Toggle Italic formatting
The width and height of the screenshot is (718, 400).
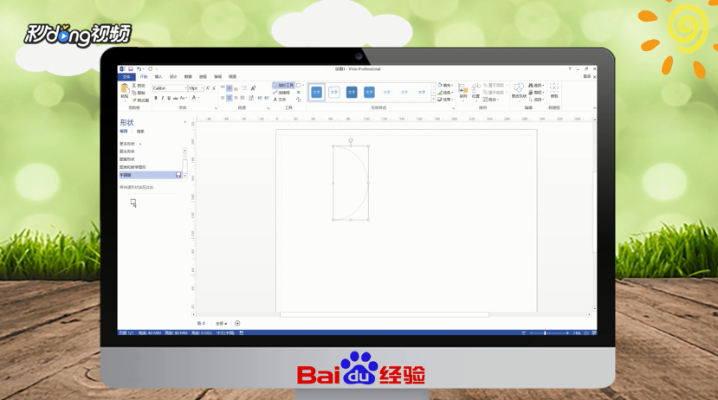click(162, 98)
